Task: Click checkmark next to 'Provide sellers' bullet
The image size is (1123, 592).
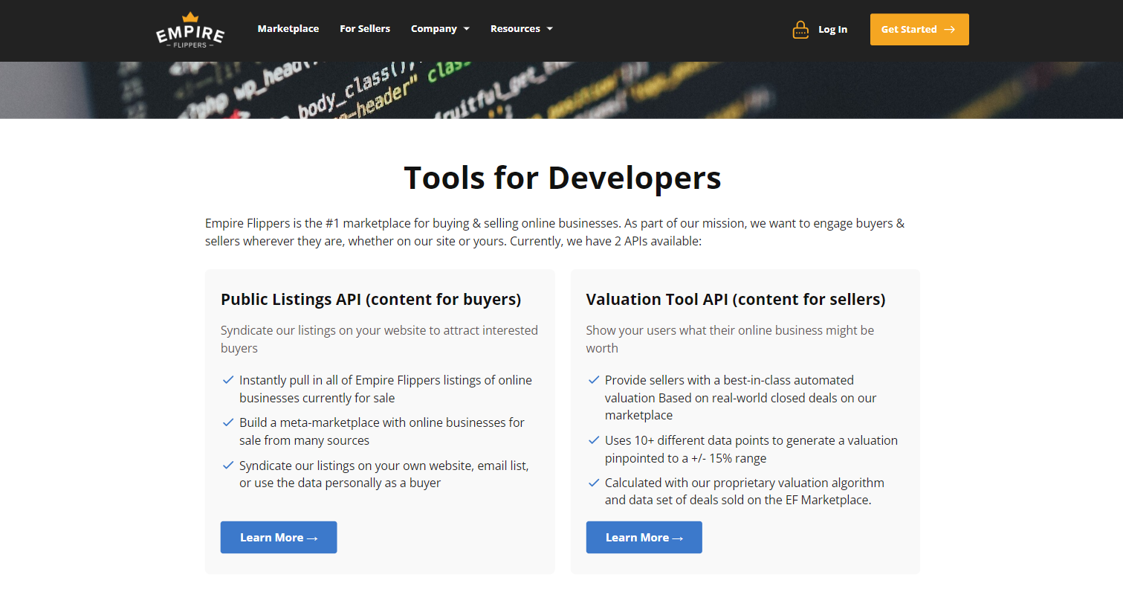Action: point(594,380)
